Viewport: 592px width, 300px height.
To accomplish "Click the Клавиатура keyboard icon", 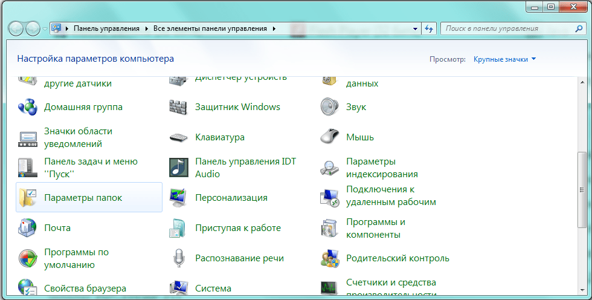I will coord(178,137).
